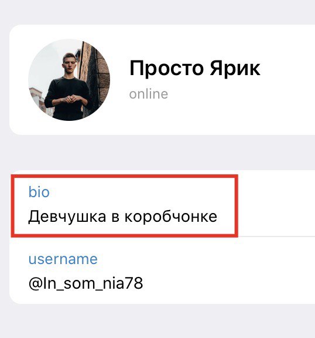Click the word Просто in the name
The image size is (315, 338).
(x=166, y=69)
